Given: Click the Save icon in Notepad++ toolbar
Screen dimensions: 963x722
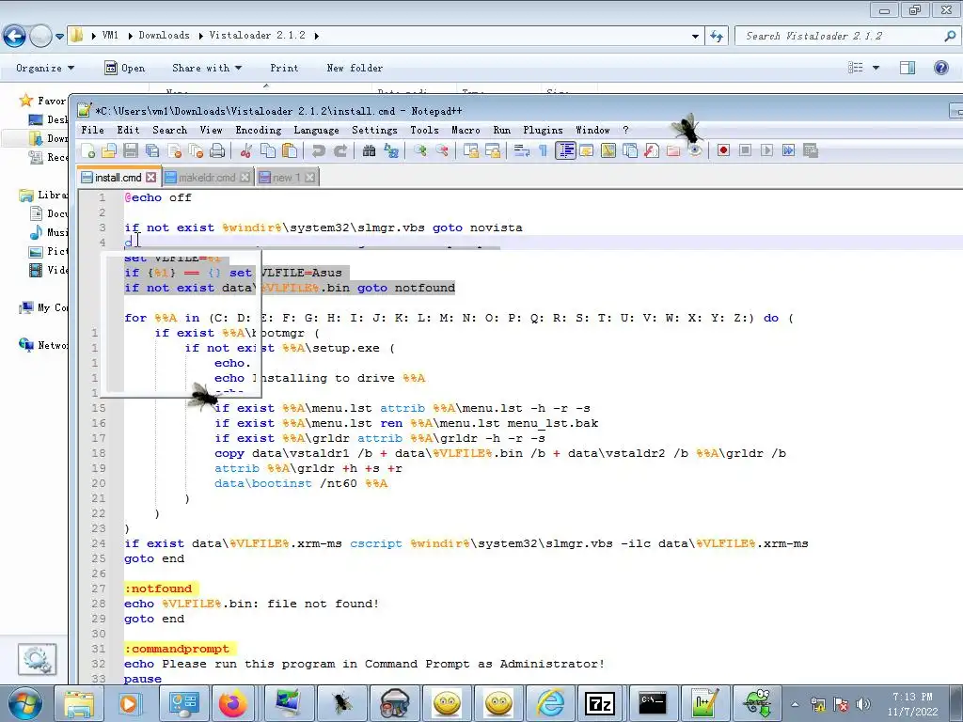Looking at the screenshot, I should coord(131,150).
